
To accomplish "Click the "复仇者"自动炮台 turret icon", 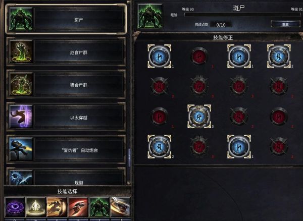I will (x=21, y=149).
